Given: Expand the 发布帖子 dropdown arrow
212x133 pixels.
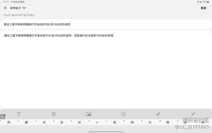Looking at the screenshot, I should (x=24, y=8).
